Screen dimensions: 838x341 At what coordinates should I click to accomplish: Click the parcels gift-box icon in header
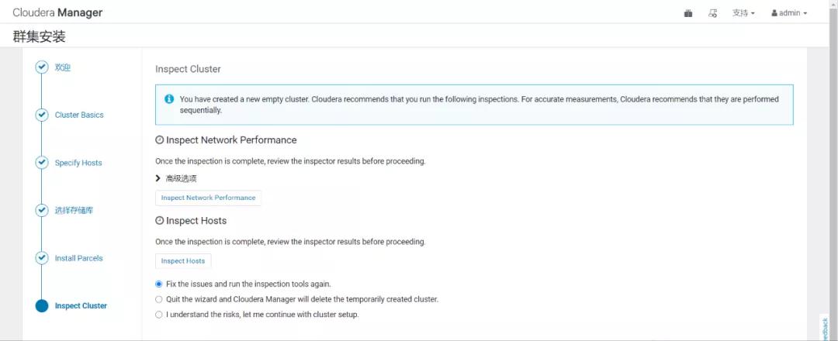(x=688, y=13)
